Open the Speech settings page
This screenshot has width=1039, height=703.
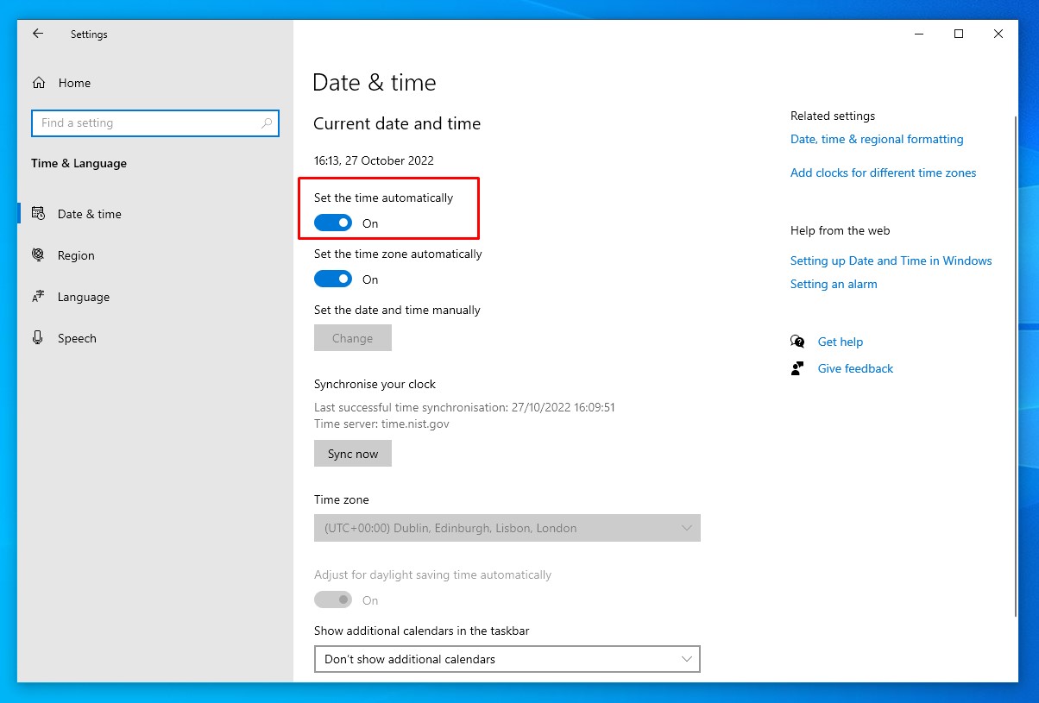(77, 338)
